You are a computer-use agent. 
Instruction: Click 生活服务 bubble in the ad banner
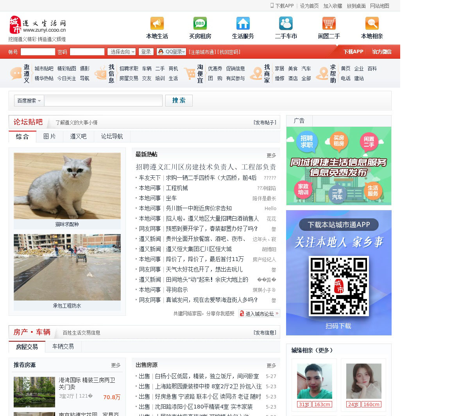pos(373,191)
